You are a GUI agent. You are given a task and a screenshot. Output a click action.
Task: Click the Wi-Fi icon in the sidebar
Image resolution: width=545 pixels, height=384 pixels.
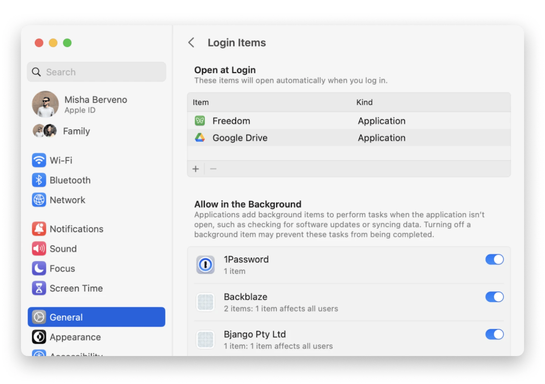[x=39, y=160]
